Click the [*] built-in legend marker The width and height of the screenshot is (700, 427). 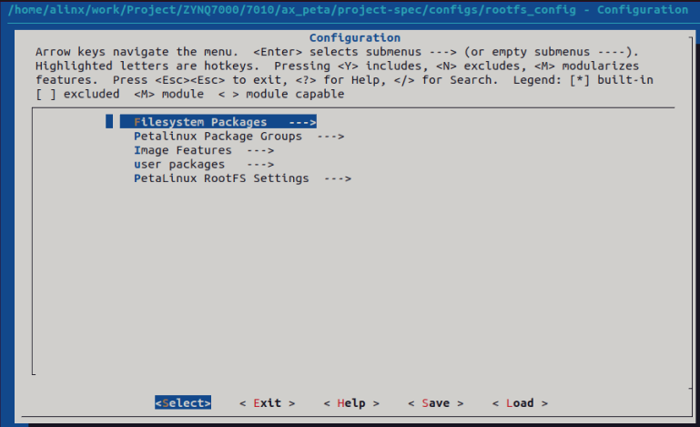[x=580, y=80]
